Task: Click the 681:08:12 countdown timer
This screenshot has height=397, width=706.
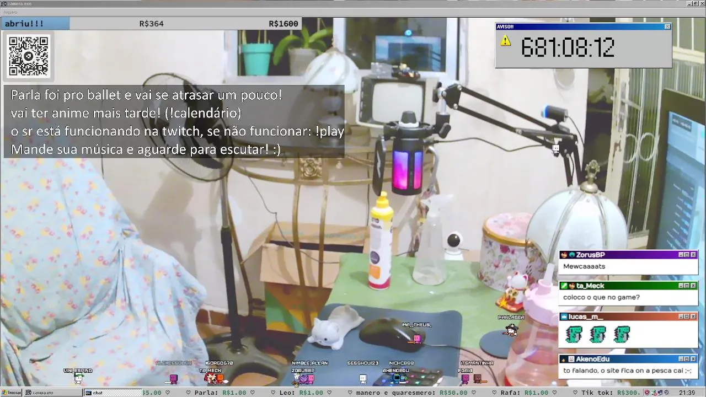Action: point(568,48)
